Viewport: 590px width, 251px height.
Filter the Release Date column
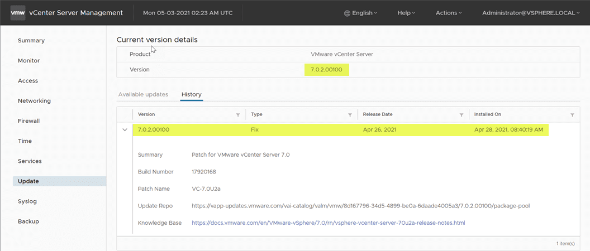click(461, 114)
